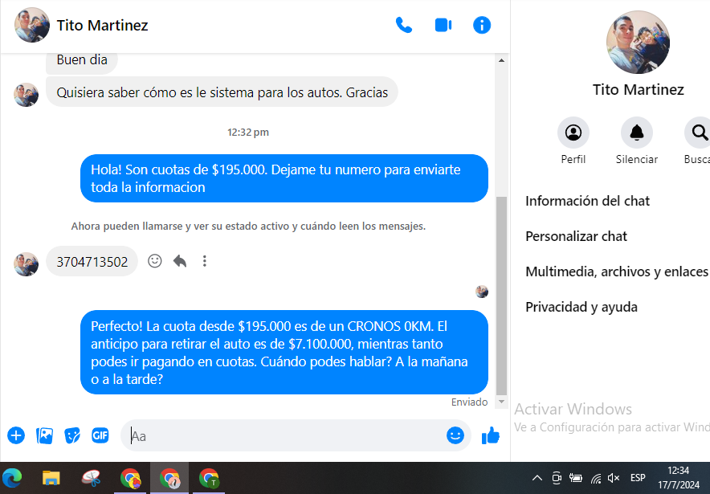Click the header avatar of Tito Martinez
Image resolution: width=710 pixels, height=494 pixels.
coord(31,25)
